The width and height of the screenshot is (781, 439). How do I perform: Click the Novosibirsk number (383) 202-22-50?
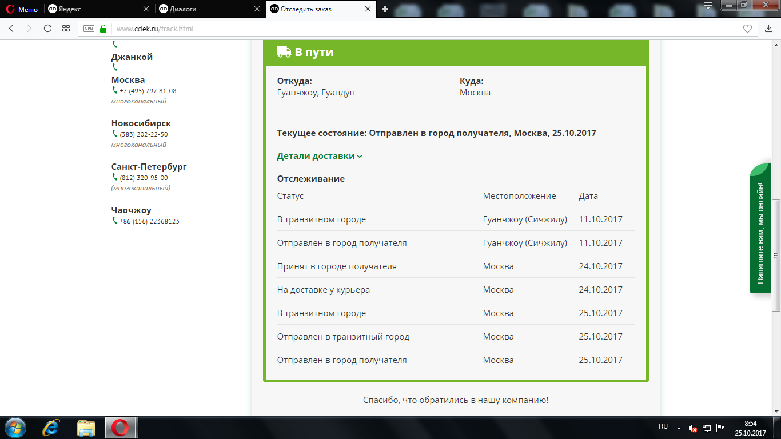144,134
